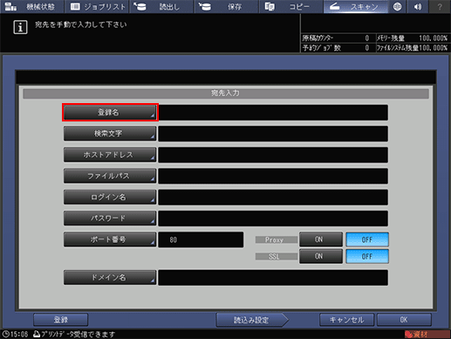The image size is (451, 339).
Task: Switch to the コピー copy tab
Action: (291, 6)
